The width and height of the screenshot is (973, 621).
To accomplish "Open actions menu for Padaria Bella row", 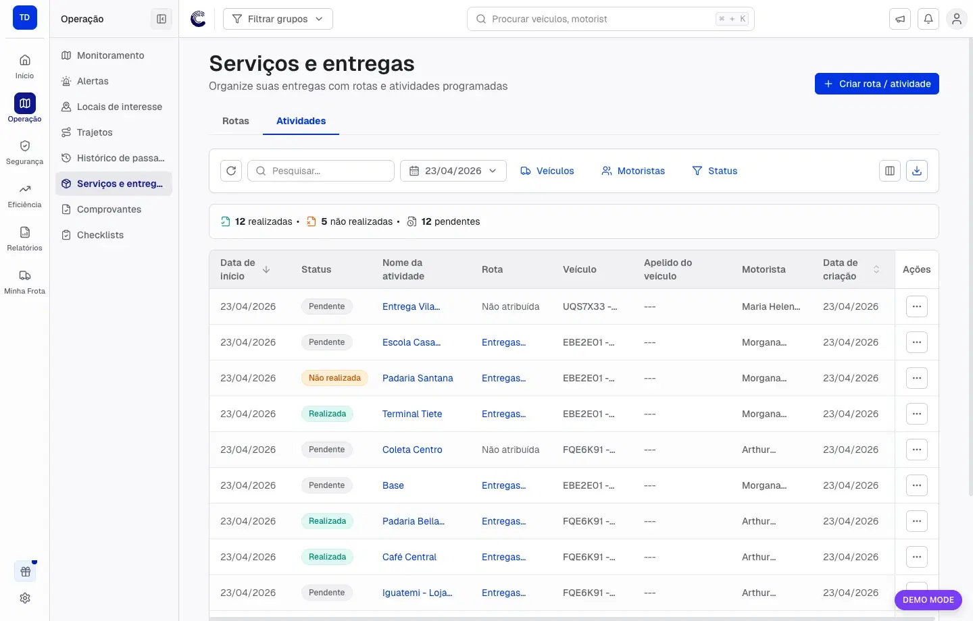I will click(x=917, y=521).
